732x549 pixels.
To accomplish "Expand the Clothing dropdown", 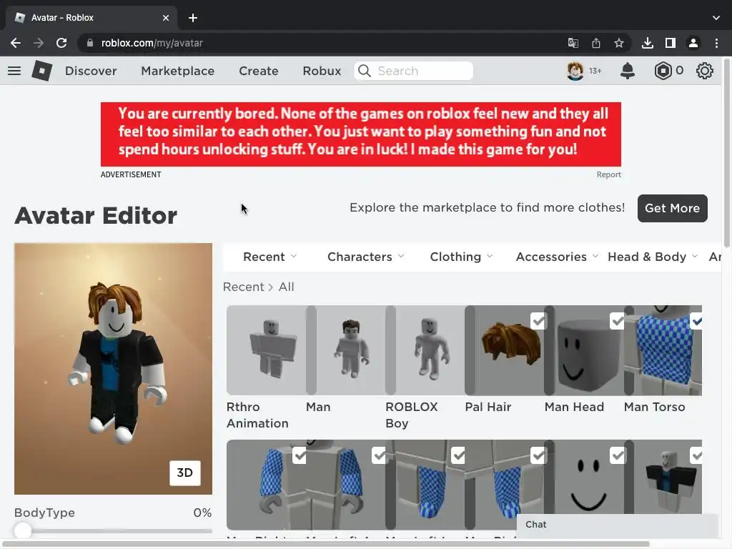I will click(461, 257).
